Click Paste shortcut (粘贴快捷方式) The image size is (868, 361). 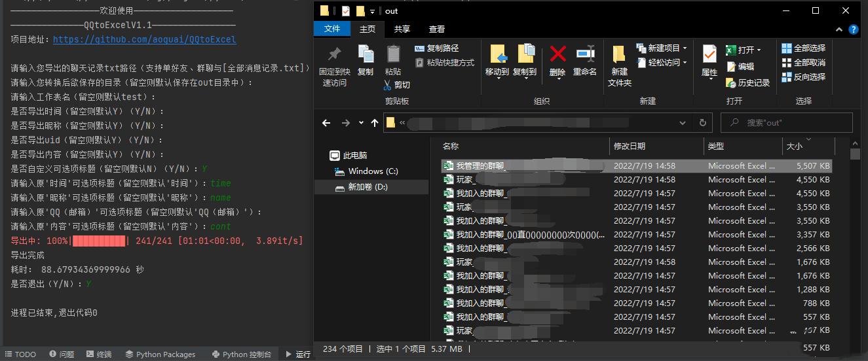tap(445, 63)
